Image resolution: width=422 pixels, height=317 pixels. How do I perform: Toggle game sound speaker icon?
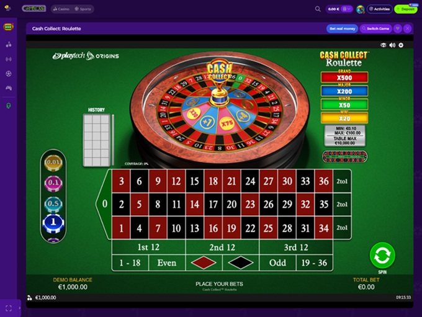pyautogui.click(x=392, y=45)
